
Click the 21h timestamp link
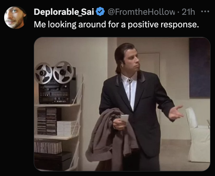(188, 12)
